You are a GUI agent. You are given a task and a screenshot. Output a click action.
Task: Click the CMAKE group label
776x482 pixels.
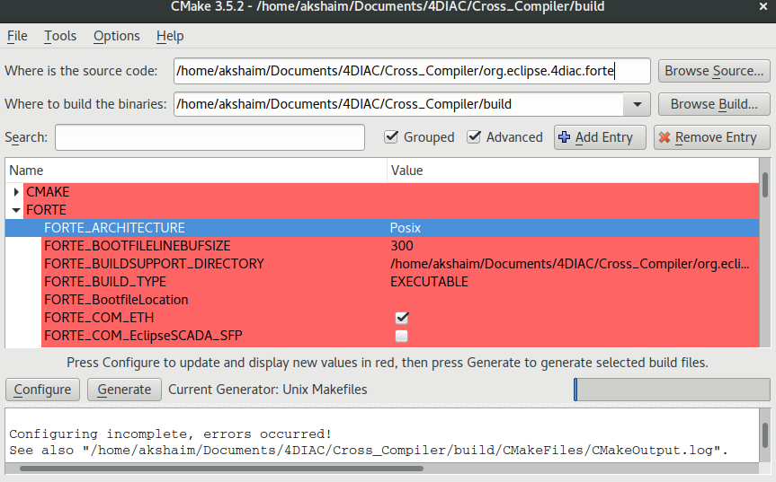(48, 191)
